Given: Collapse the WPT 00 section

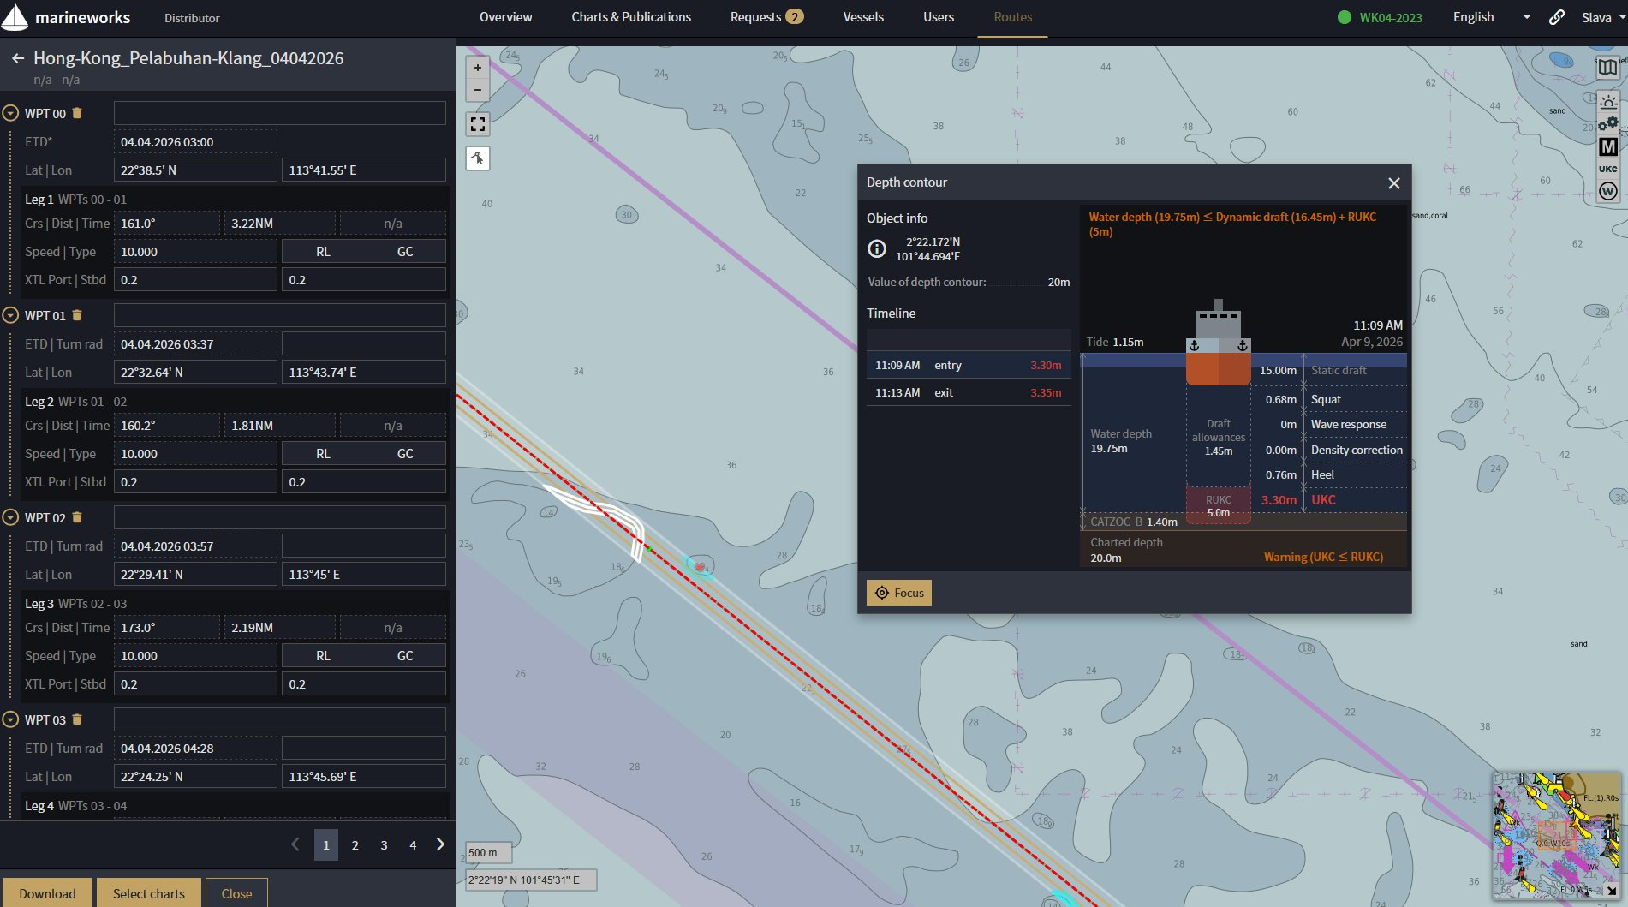Looking at the screenshot, I should pos(10,113).
